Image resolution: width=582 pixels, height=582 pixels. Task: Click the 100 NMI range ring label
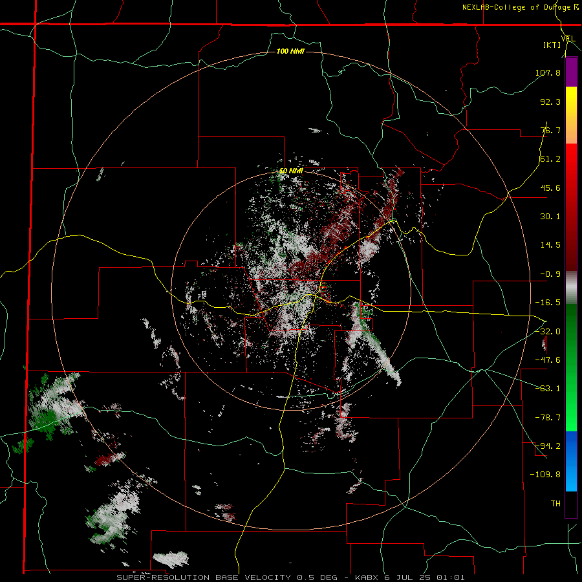(x=290, y=51)
